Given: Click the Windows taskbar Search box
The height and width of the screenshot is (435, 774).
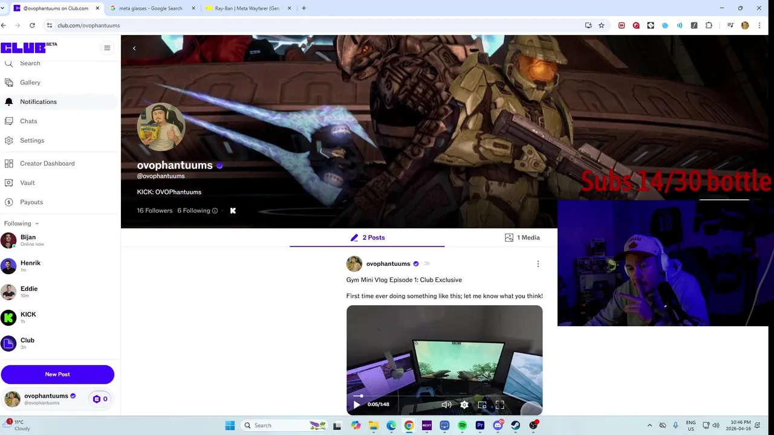Looking at the screenshot, I should [x=284, y=425].
